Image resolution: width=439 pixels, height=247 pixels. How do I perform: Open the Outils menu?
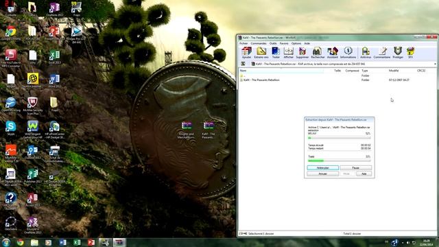point(273,43)
